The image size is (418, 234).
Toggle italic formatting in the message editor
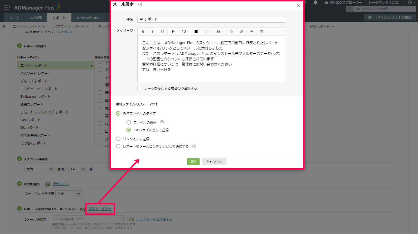[153, 32]
